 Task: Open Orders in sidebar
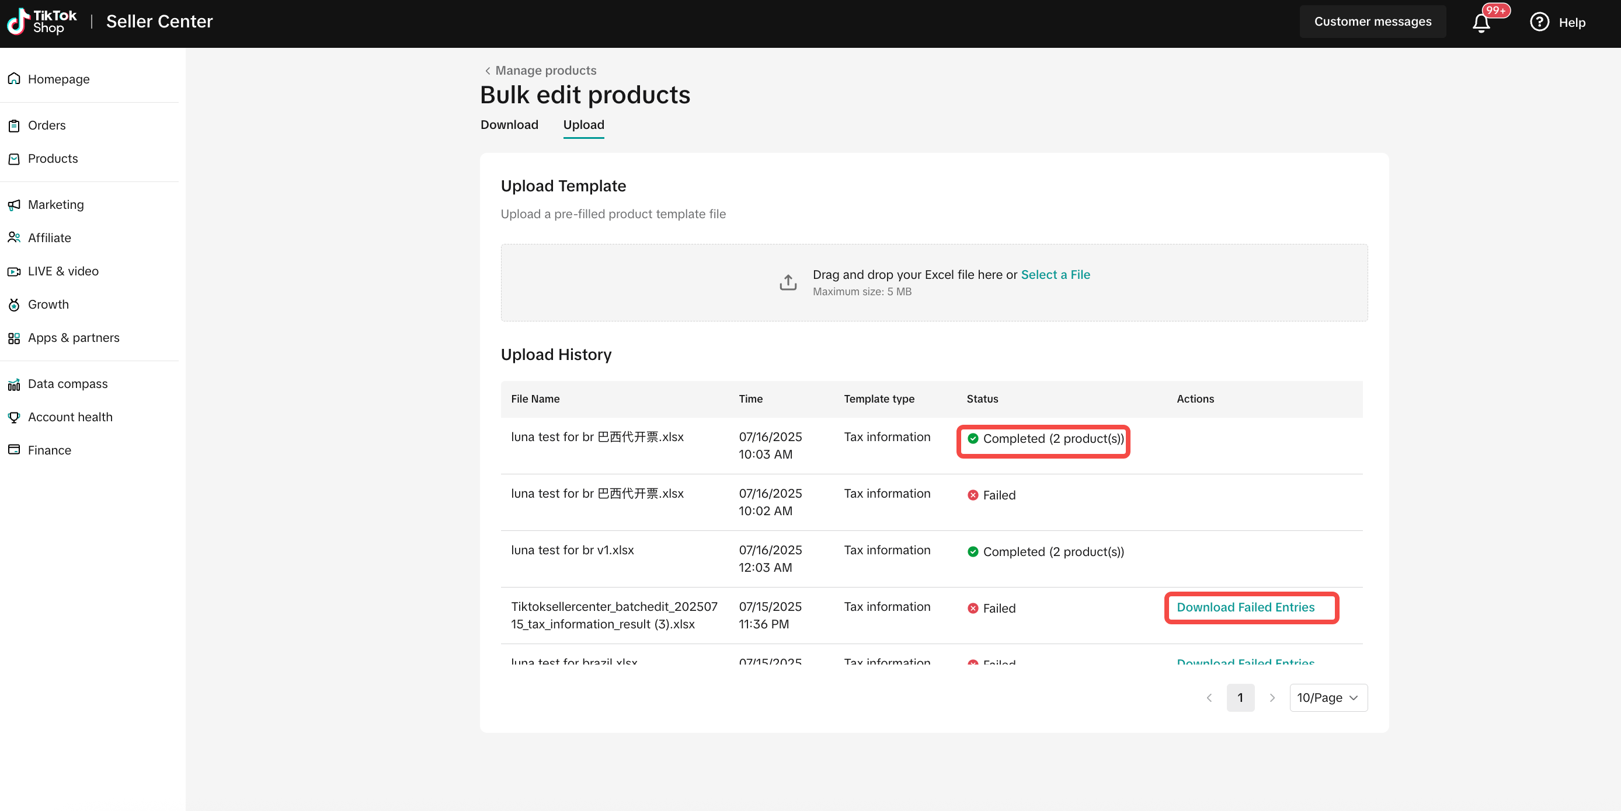point(47,125)
